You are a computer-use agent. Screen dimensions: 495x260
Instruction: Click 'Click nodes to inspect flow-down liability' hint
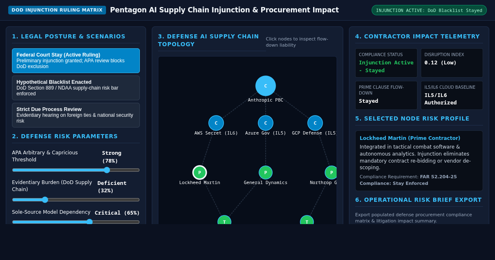pos(297,42)
